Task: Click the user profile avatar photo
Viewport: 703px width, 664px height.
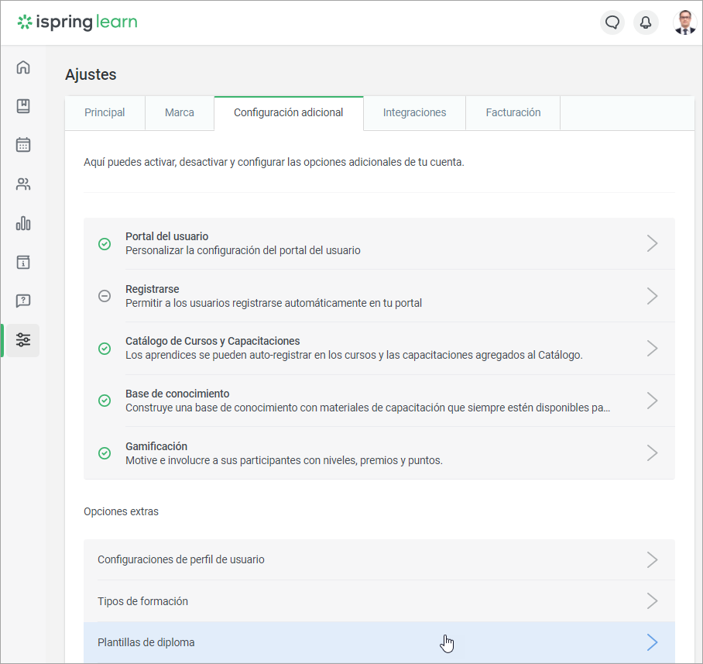Action: (x=685, y=22)
